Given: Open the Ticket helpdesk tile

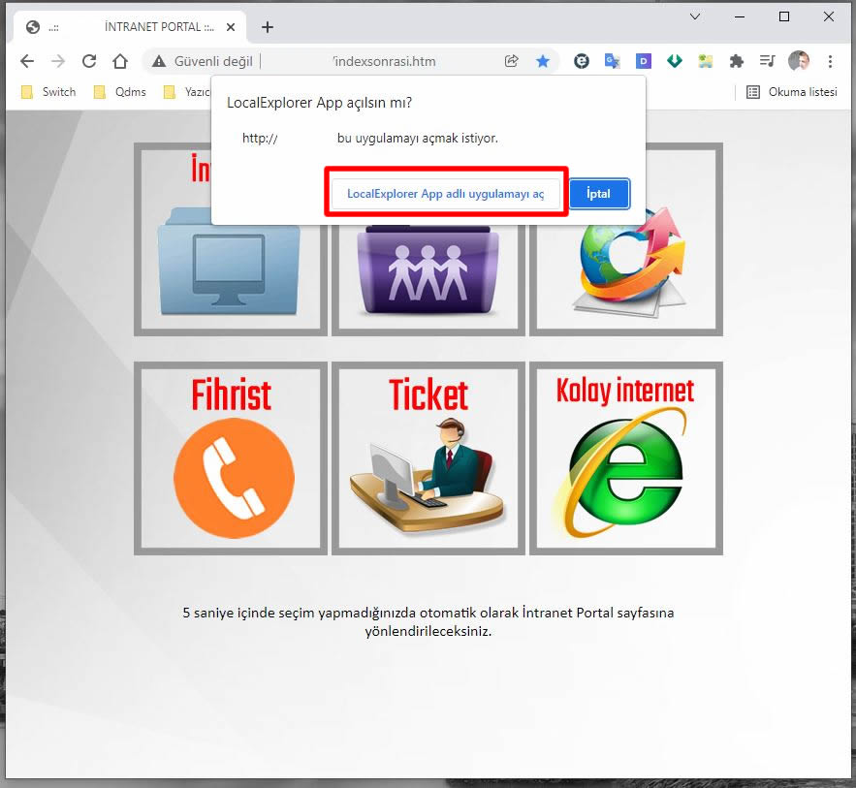Looking at the screenshot, I should (x=428, y=458).
